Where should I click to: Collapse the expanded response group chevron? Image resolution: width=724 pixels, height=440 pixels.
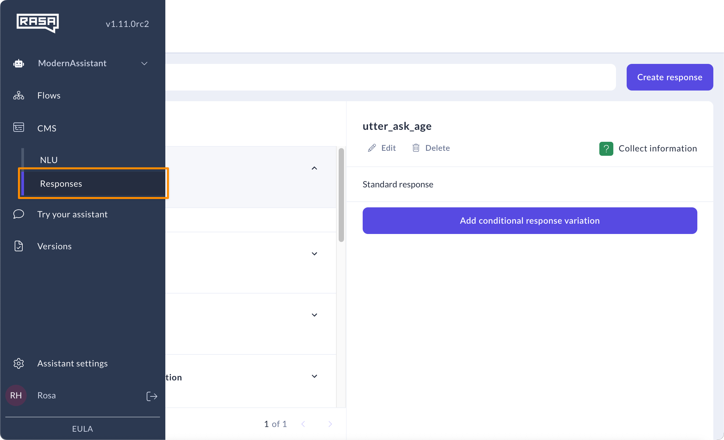[x=314, y=168]
